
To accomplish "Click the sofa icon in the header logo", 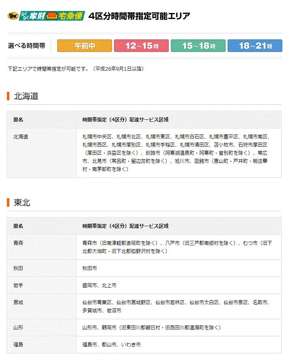I will point(52,16).
